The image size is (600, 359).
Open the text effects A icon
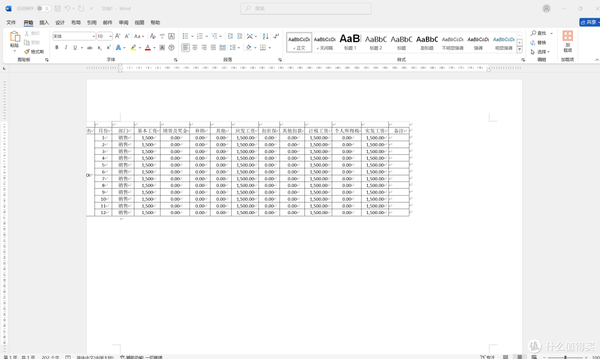pyautogui.click(x=118, y=47)
